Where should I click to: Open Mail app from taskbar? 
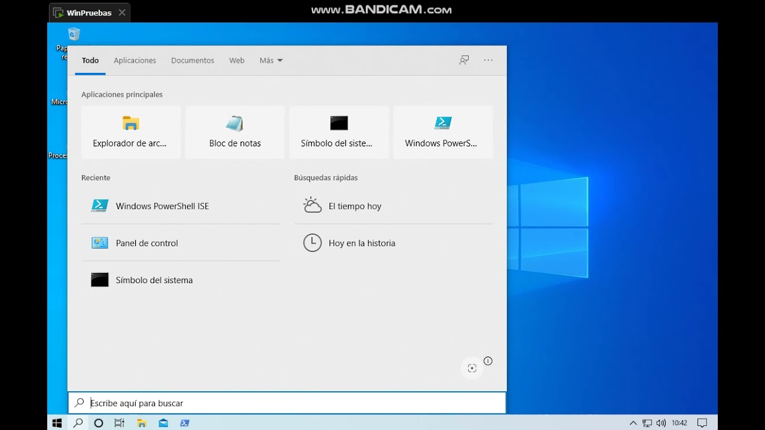point(163,423)
